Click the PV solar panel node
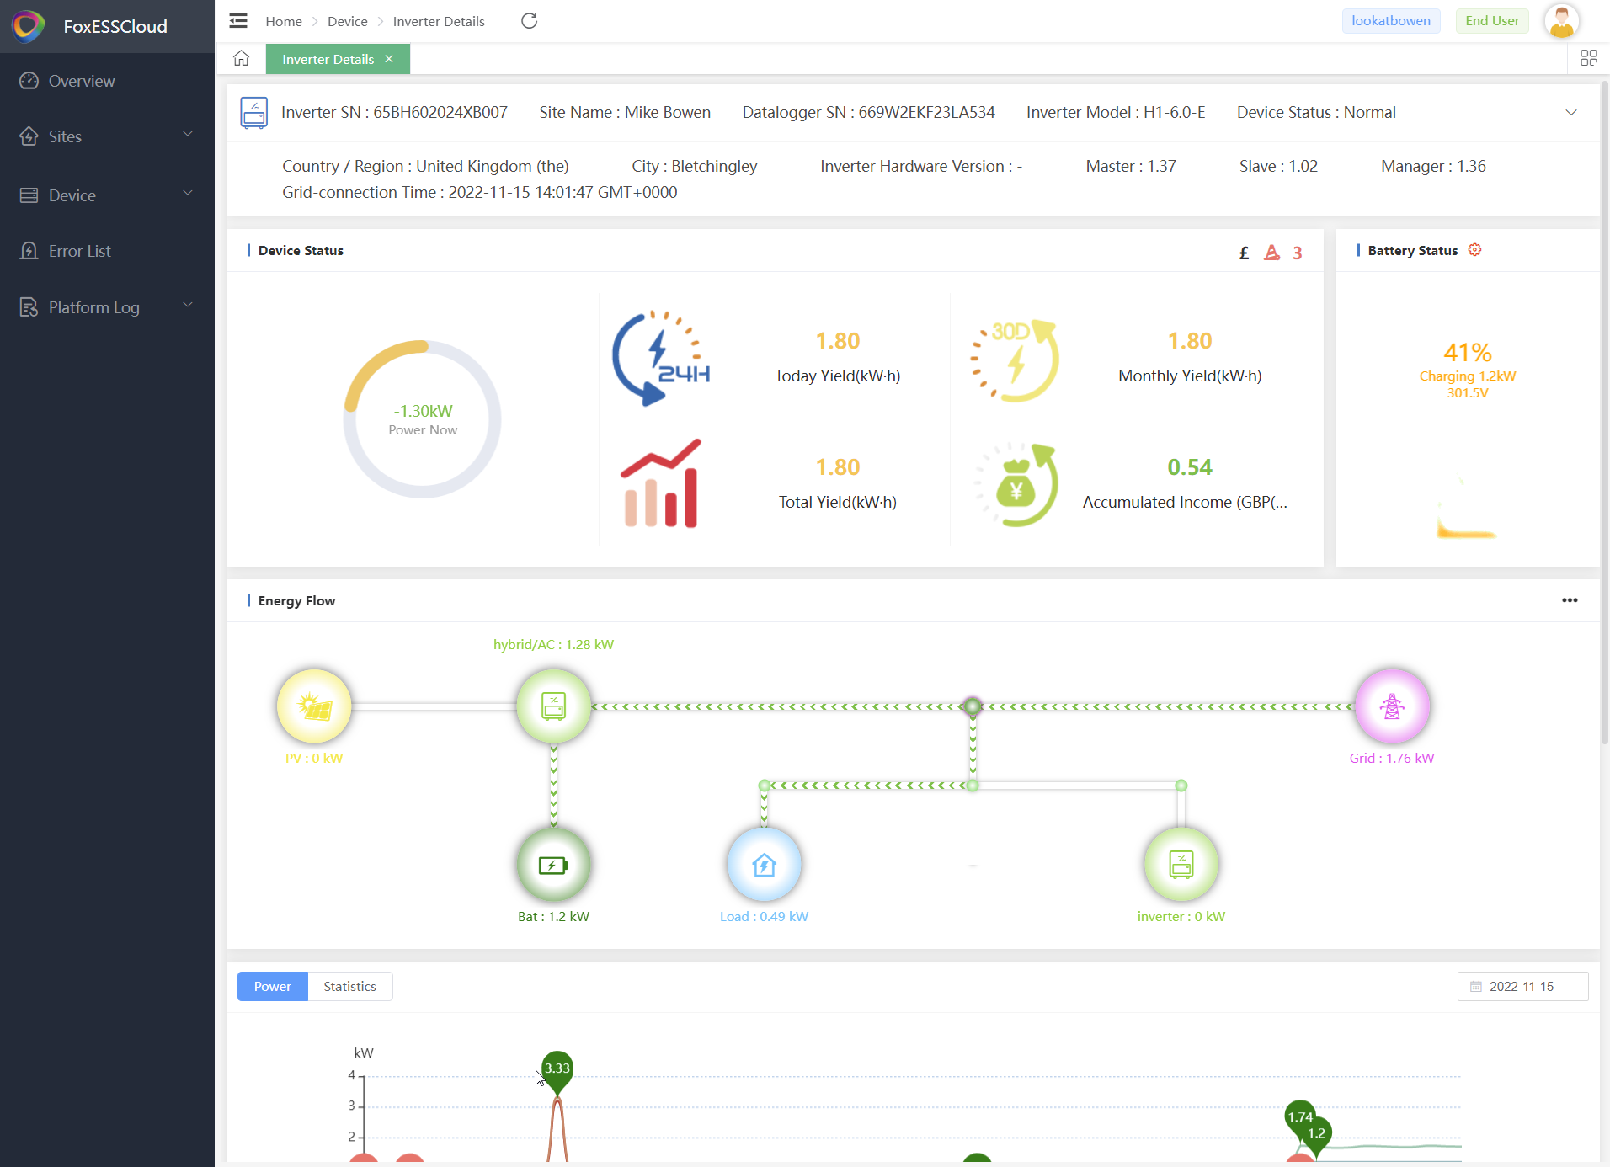Viewport: 1610px width, 1167px height. [314, 706]
